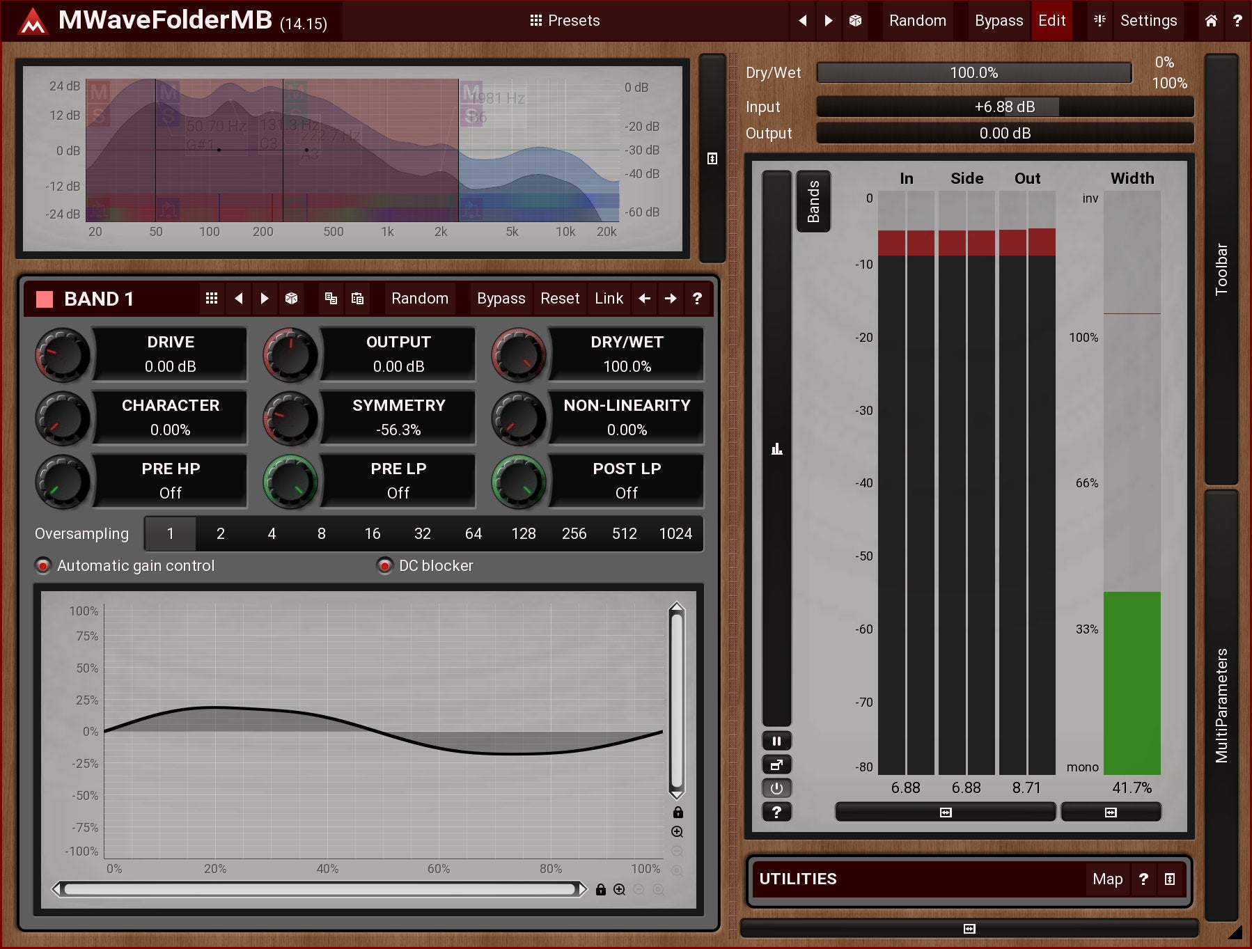Viewport: 1252px width, 949px height.
Task: Expand the Utilities panel collapse icon
Action: click(x=1170, y=879)
